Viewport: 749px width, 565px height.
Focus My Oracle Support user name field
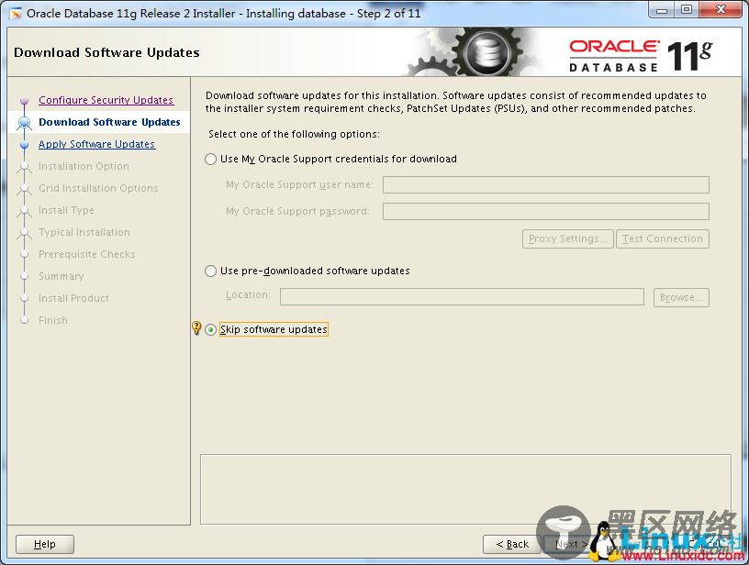pos(546,184)
